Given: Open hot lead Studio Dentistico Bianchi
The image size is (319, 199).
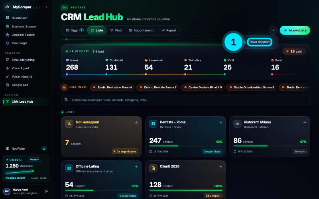Looking at the screenshot, I should click(x=112, y=87).
